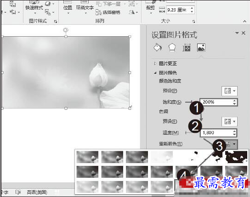Screen dimensions: 250x197
Task: Select the No Recolor thumbnail
Action: coord(87,157)
